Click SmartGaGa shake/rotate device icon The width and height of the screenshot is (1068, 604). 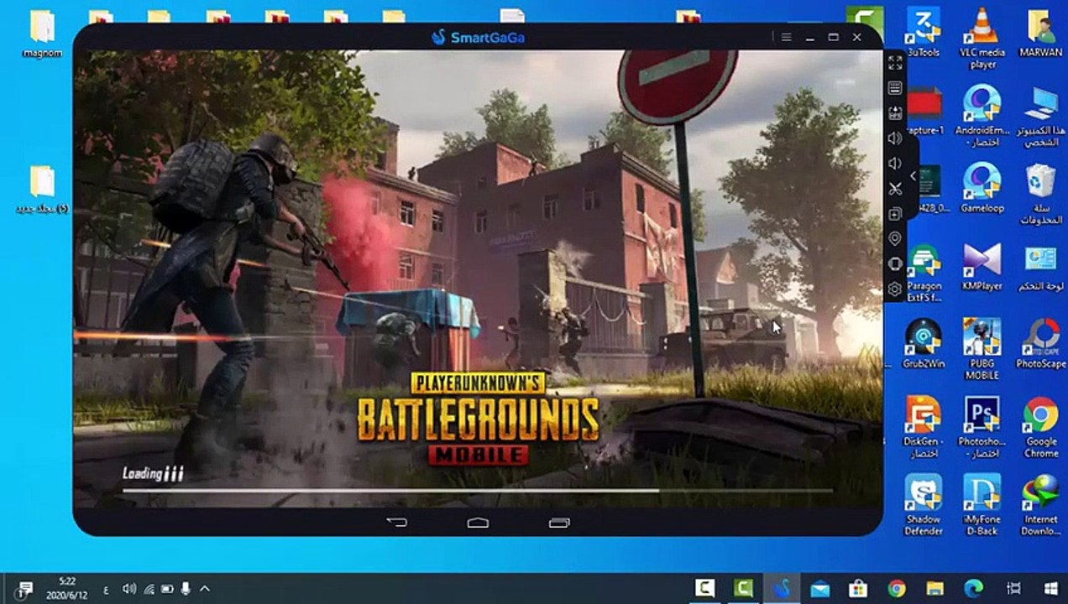(895, 264)
